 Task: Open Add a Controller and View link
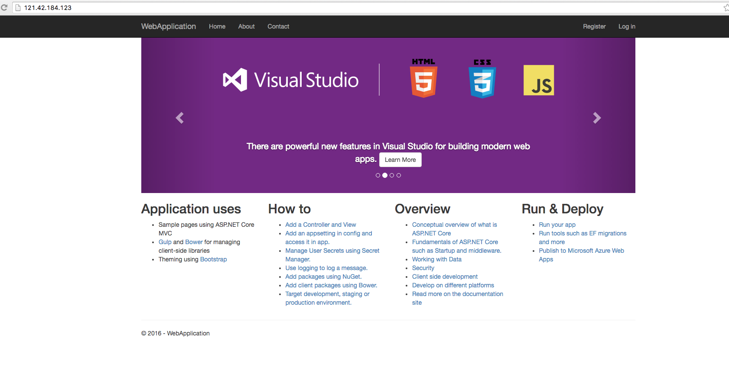321,225
